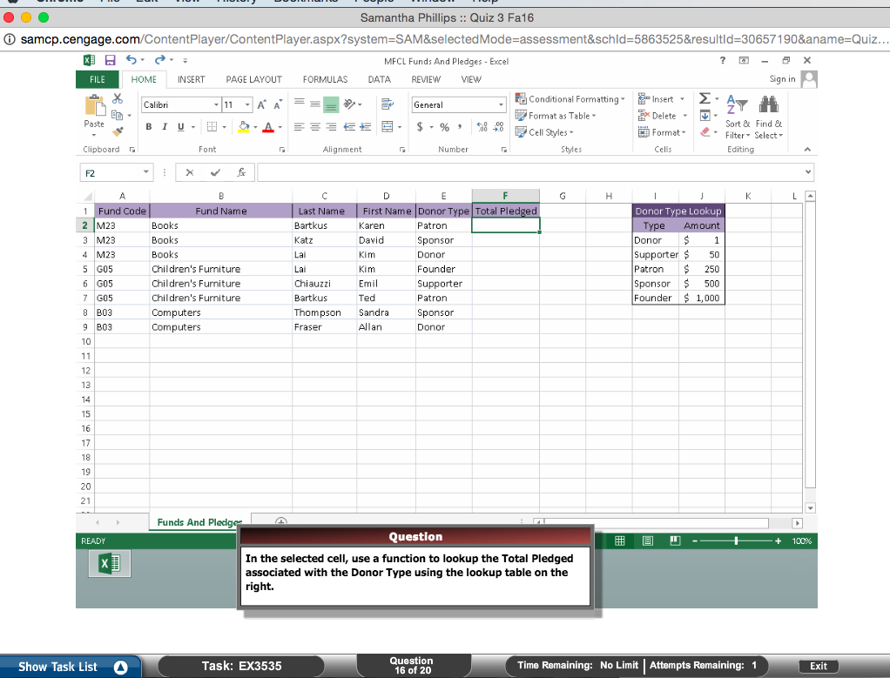Screen dimensions: 890x678
Task: Click the Format Painter brush icon
Action: (x=118, y=131)
